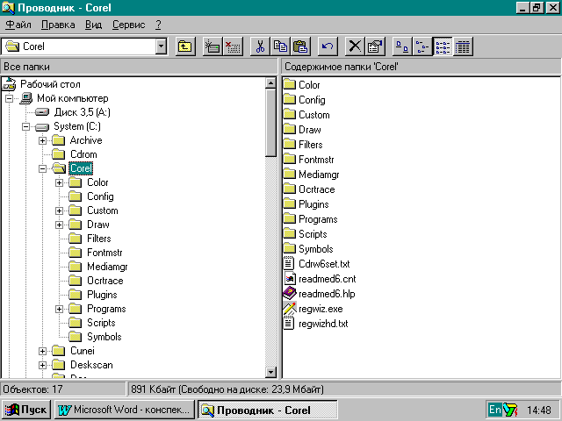Image resolution: width=562 pixels, height=421 pixels.
Task: Click tree scrollbar down arrow
Action: click(x=270, y=372)
